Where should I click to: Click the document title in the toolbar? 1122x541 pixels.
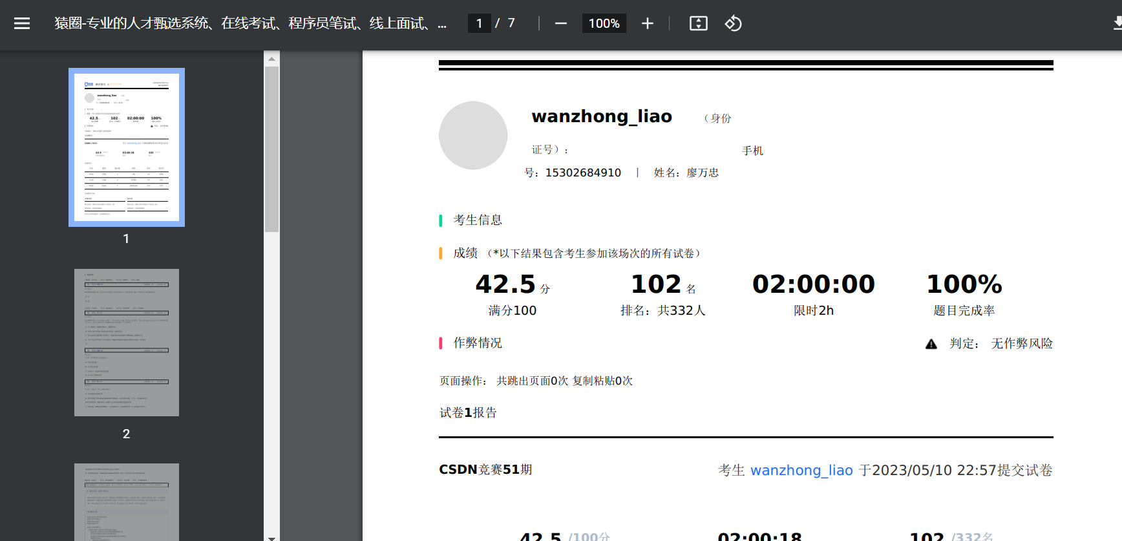point(249,24)
